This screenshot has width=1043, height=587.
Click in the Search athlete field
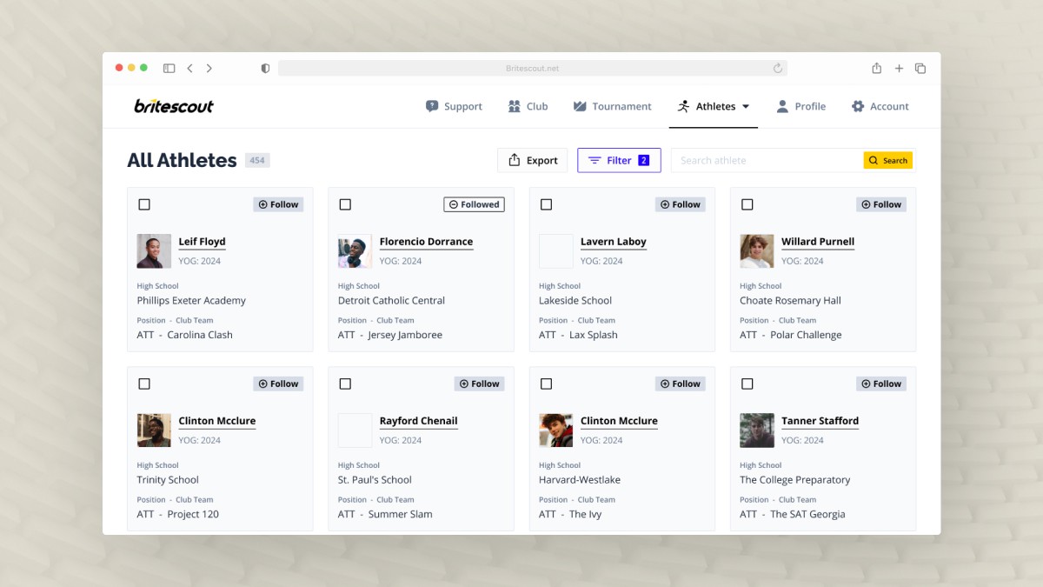pyautogui.click(x=767, y=160)
